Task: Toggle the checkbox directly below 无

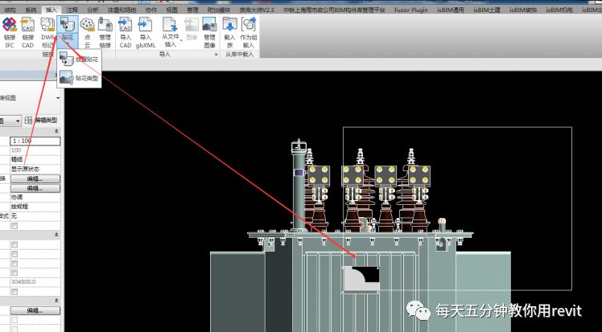Action: pyautogui.click(x=14, y=225)
